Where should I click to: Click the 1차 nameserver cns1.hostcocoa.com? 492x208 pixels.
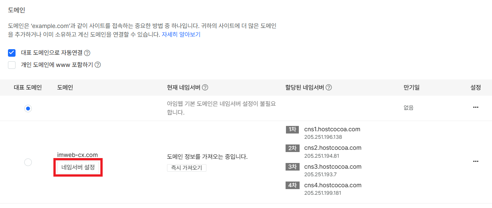(x=332, y=129)
